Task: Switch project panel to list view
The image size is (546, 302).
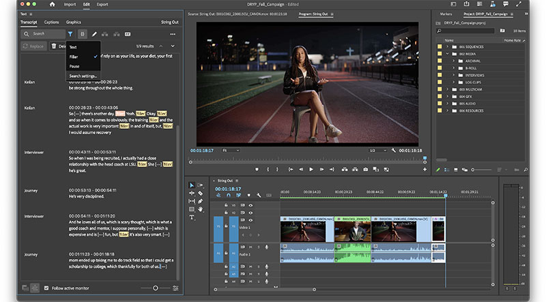Action: point(446,170)
